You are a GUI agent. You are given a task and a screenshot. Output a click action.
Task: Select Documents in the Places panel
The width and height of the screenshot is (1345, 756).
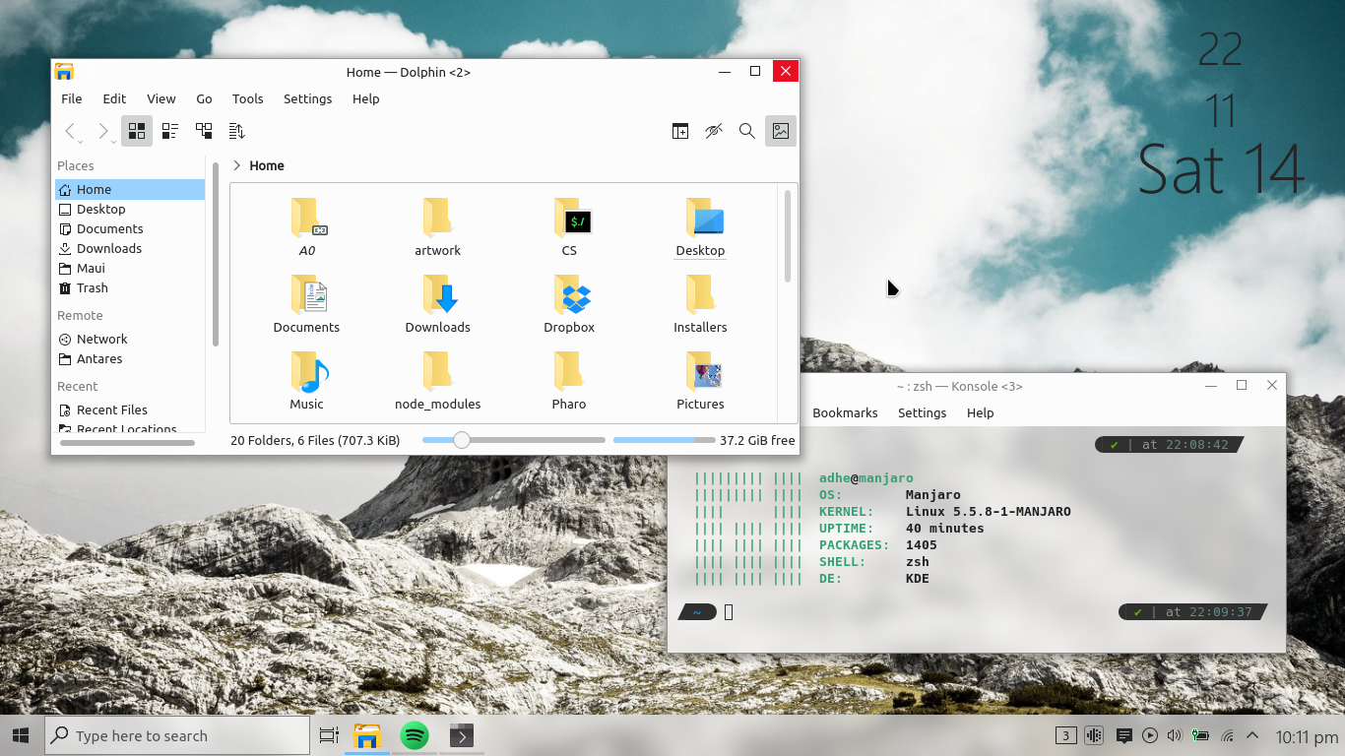(130, 228)
